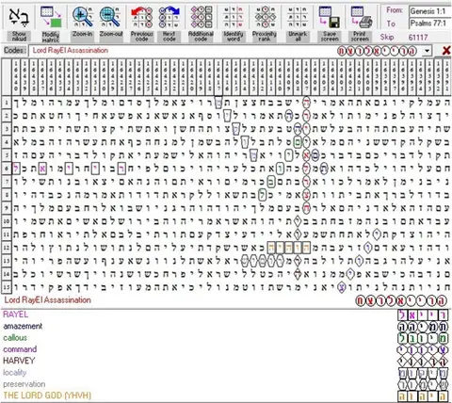Click the Proximity rank label button
This screenshot has width=452, height=403.
tap(265, 37)
